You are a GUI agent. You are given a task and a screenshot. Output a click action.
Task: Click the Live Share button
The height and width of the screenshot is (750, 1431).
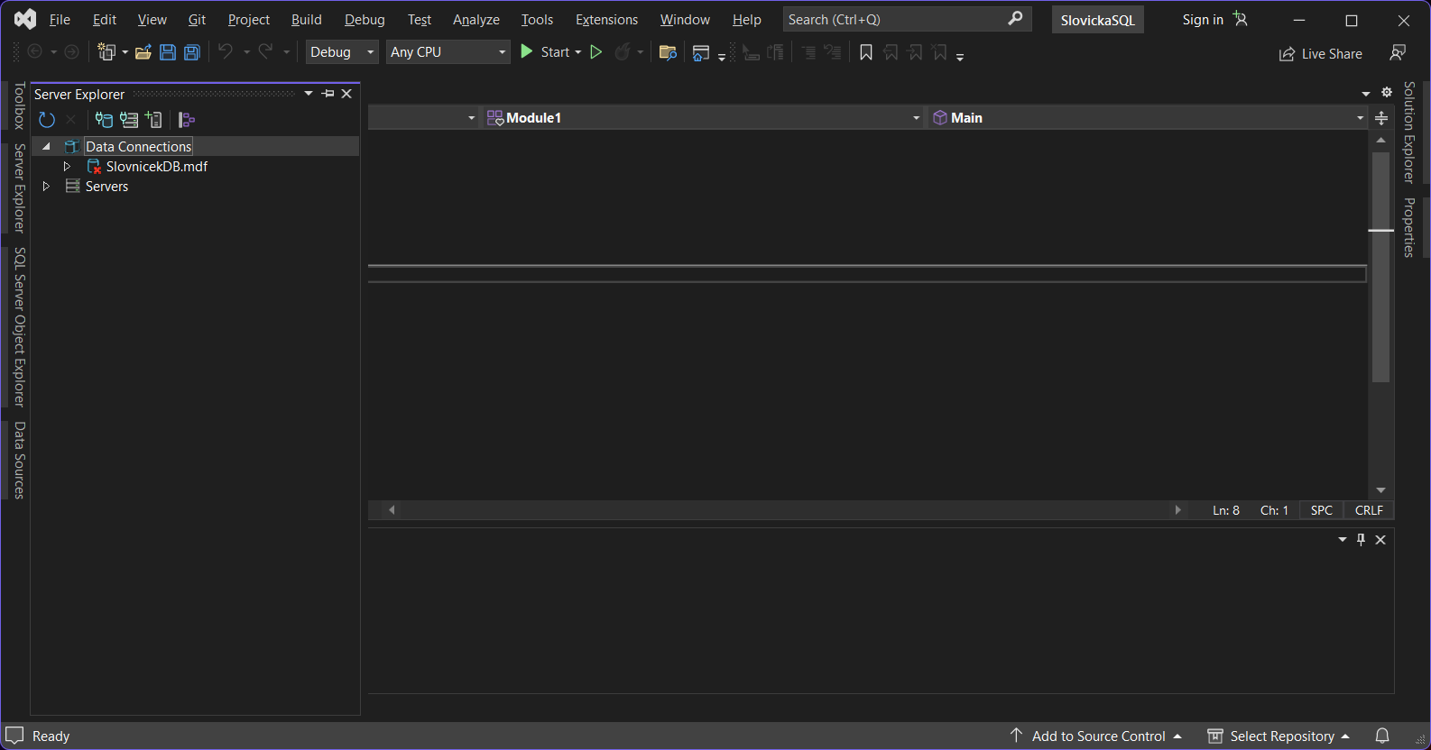(x=1321, y=54)
